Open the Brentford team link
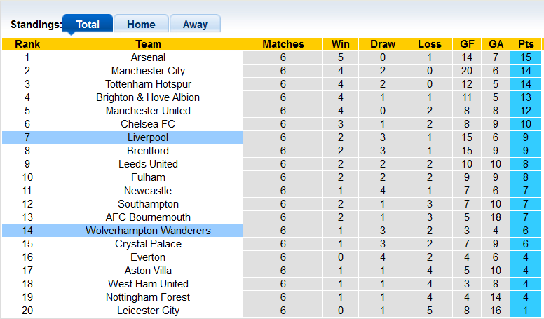 point(148,151)
